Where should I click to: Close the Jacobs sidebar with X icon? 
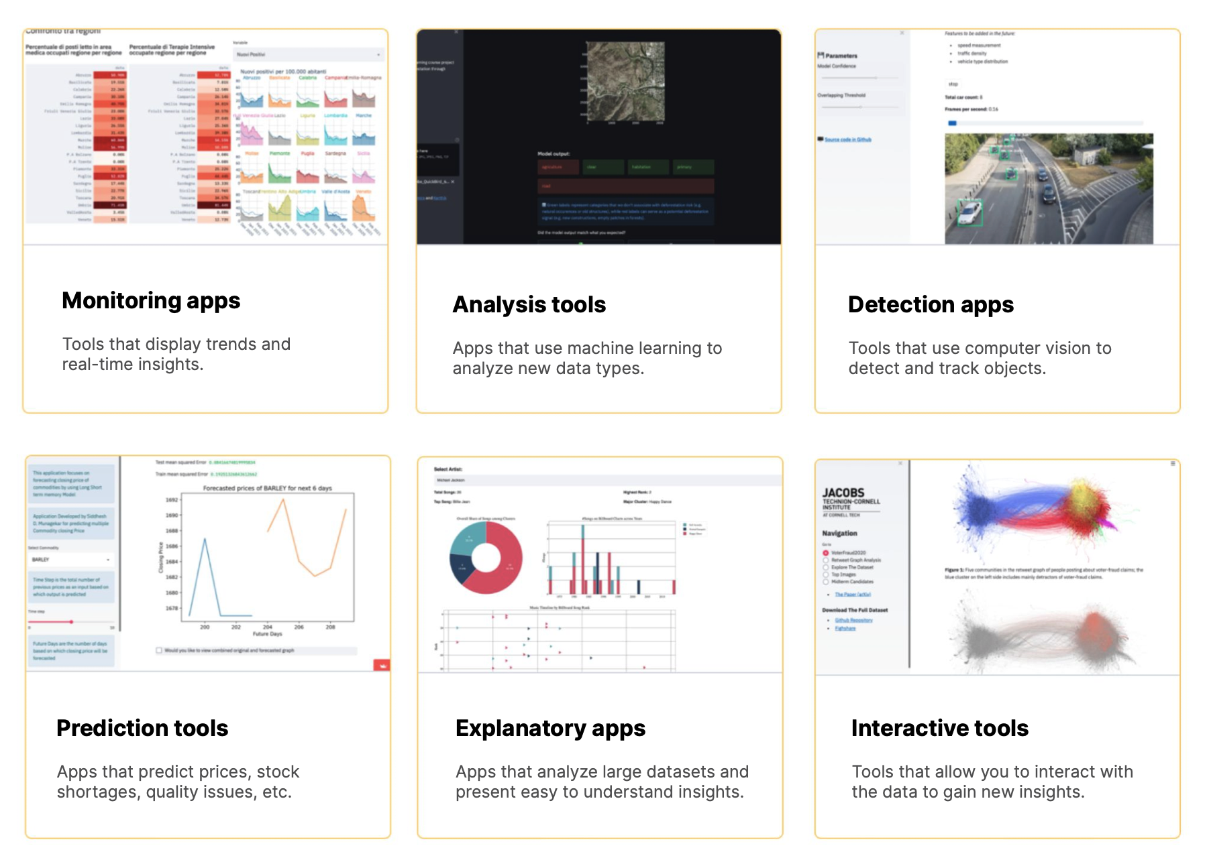900,463
